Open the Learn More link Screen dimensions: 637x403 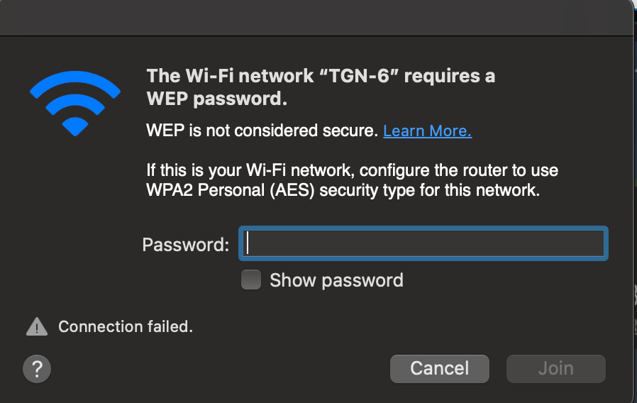coord(427,131)
